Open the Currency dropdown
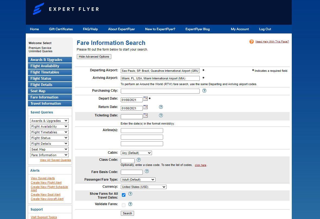This screenshot has height=219, width=320. 144,187
